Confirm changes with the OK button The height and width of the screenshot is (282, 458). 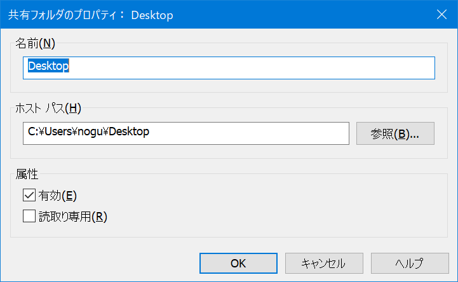pyautogui.click(x=238, y=264)
